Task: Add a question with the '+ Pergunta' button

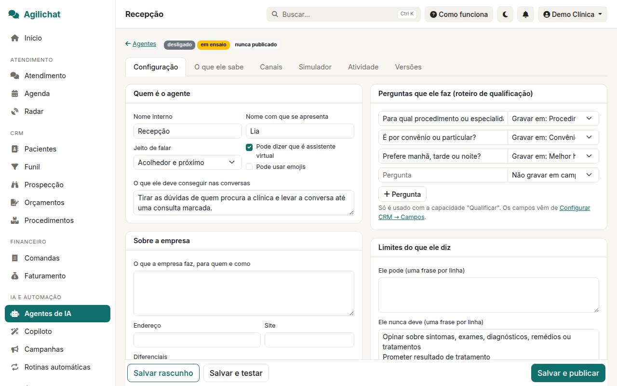Action: (402, 194)
